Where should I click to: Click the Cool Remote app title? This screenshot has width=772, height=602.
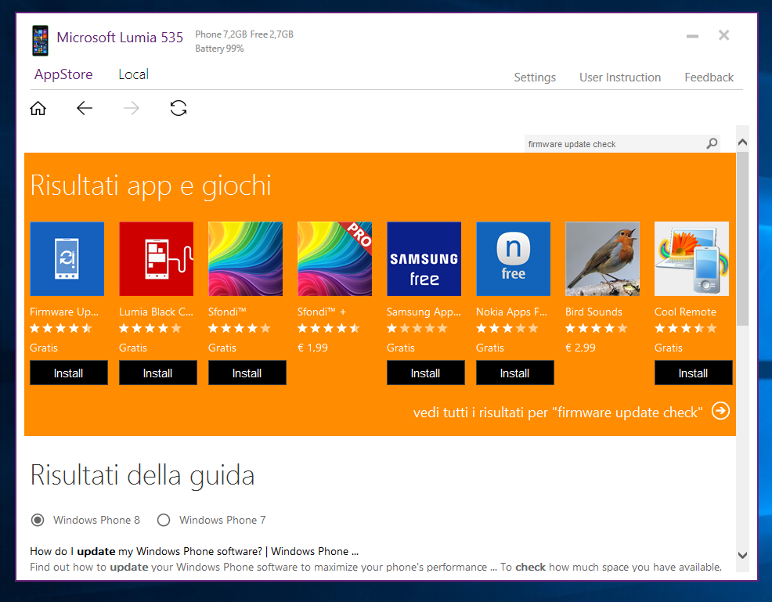(685, 312)
